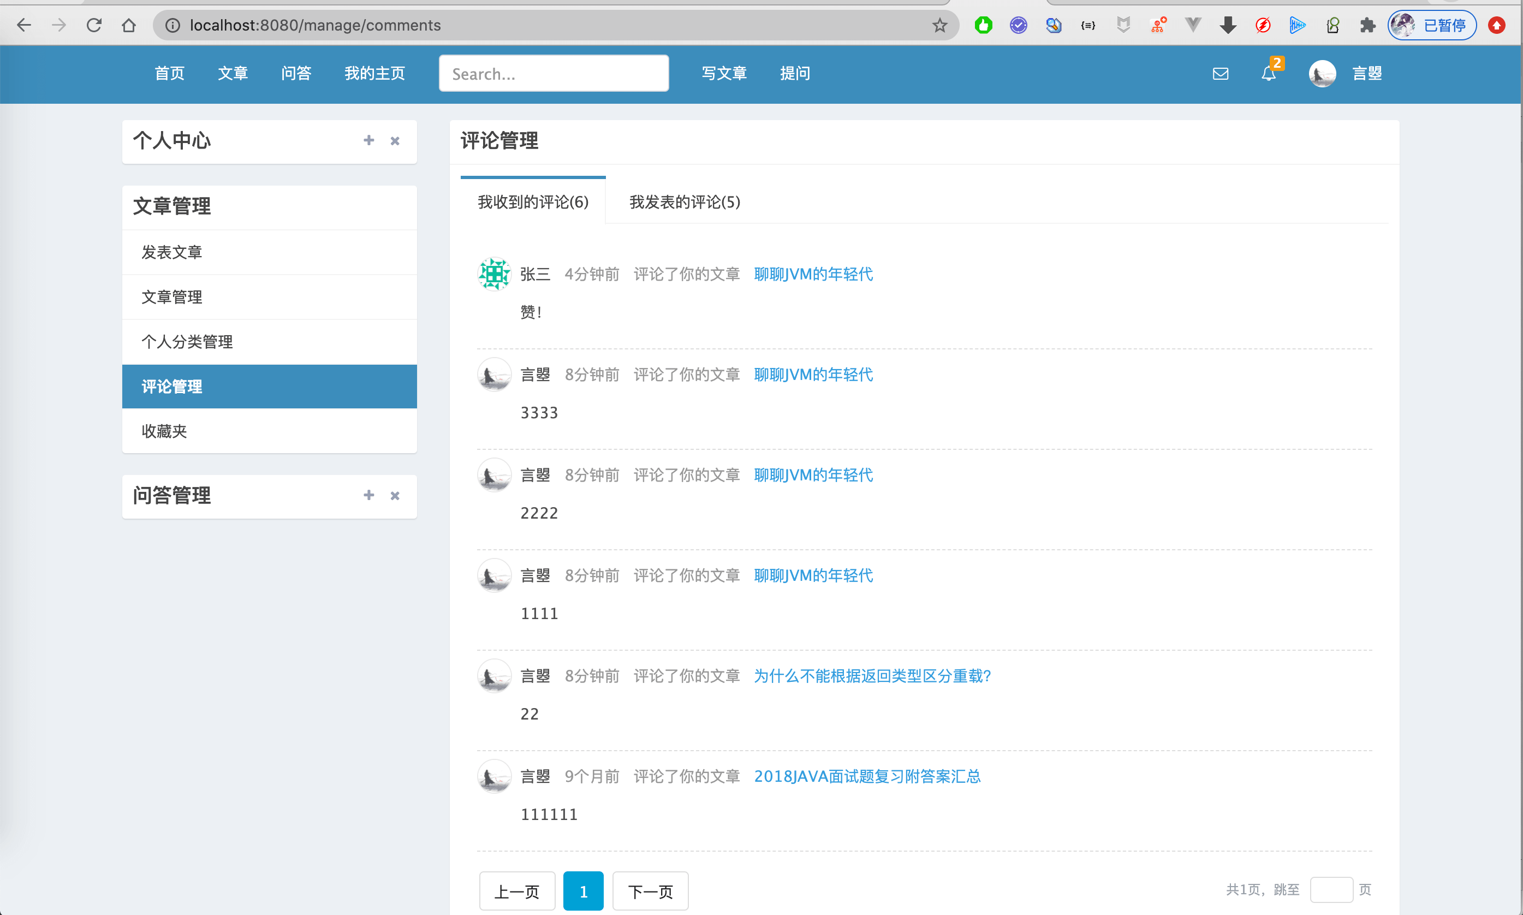This screenshot has width=1523, height=915.
Task: Click the browser home icon
Action: tap(129, 25)
